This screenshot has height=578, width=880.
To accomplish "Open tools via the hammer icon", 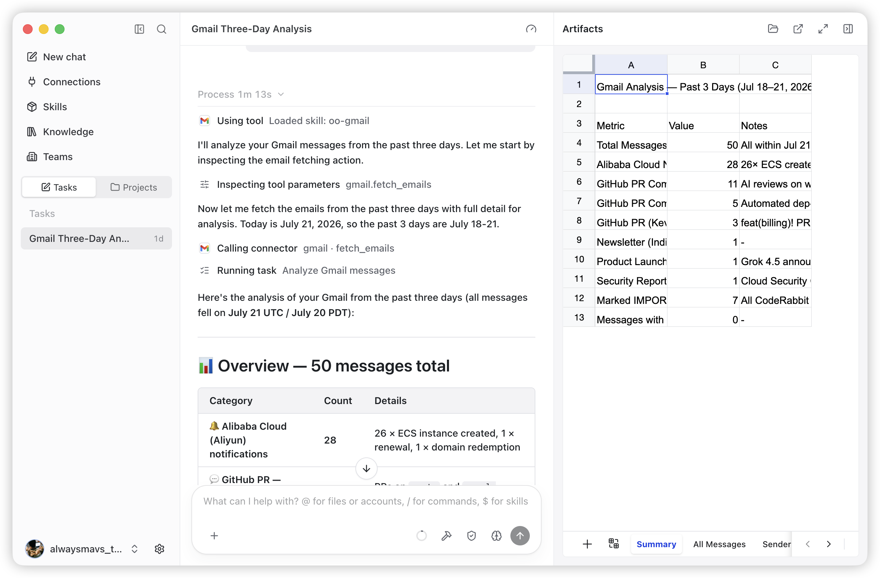I will (x=447, y=536).
